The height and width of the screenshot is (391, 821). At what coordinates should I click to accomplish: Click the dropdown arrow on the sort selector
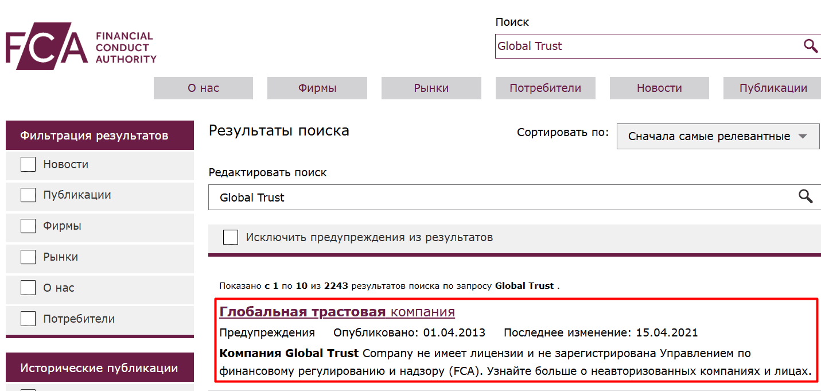(x=803, y=136)
